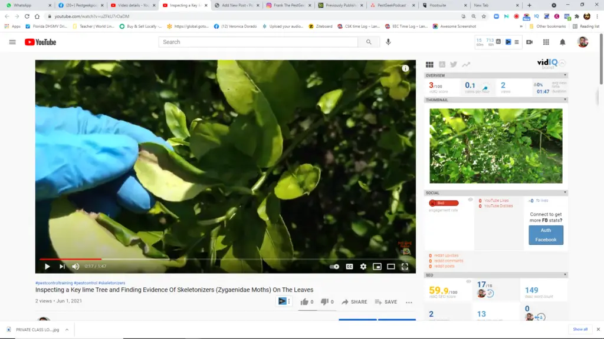Seek using the red progress bar
Screen dimensions: 604x339
[225, 259]
